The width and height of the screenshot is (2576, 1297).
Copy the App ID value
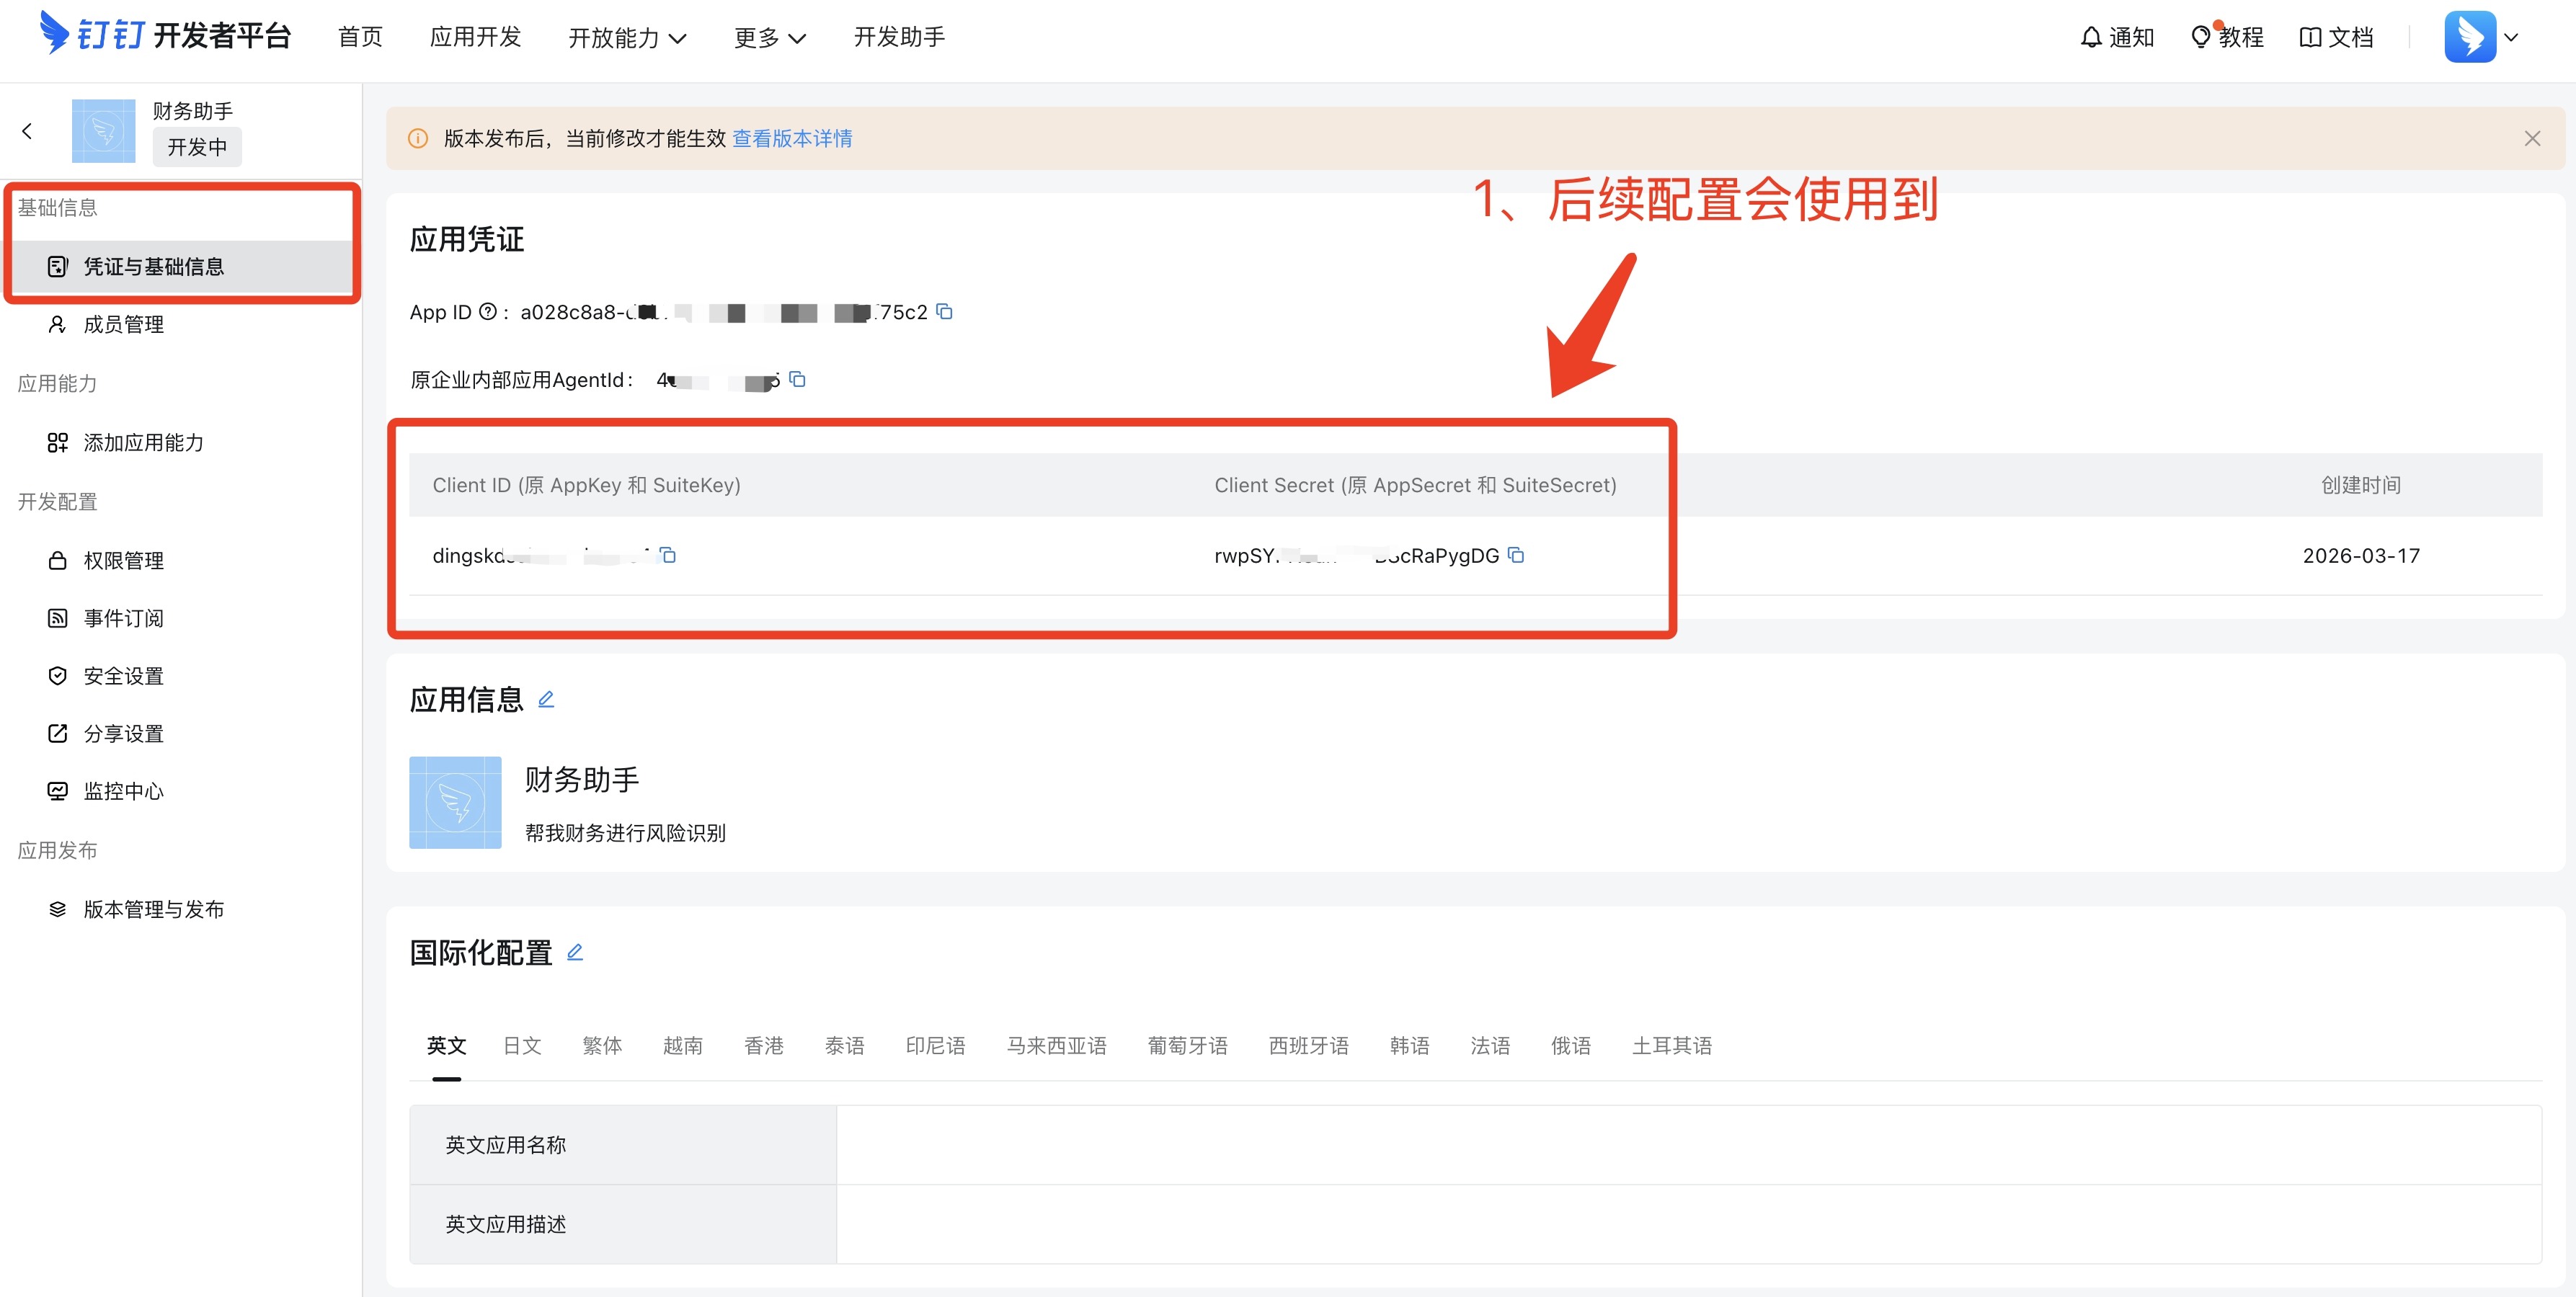(944, 312)
